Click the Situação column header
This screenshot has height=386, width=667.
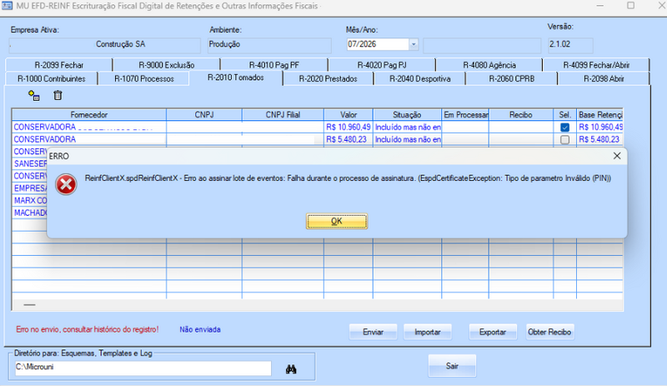pos(407,115)
